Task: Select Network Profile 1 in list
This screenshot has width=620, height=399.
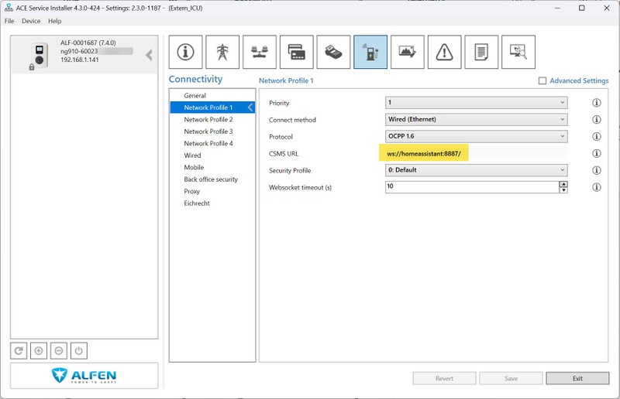Action: [212, 107]
